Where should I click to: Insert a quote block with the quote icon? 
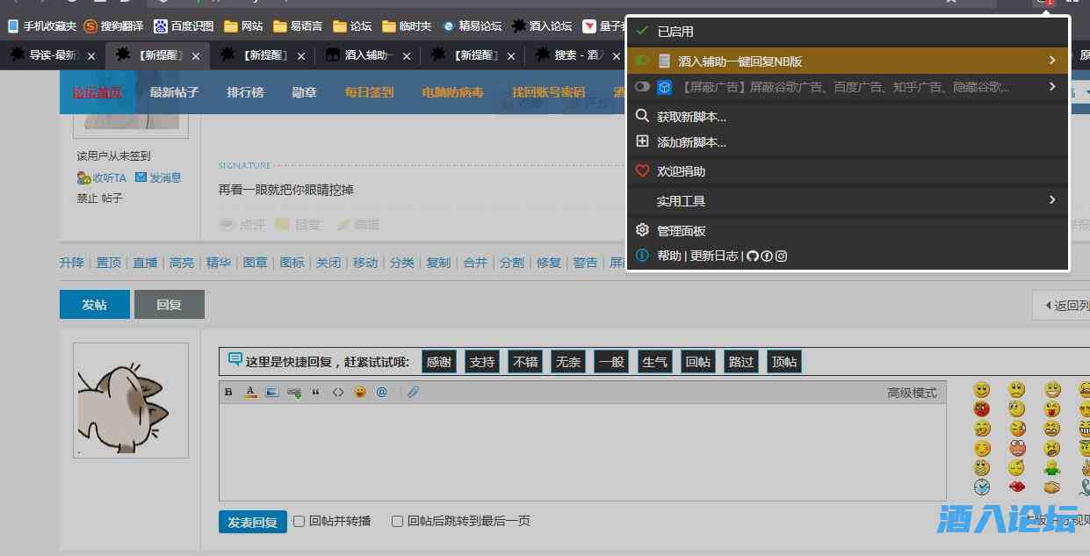tap(315, 392)
